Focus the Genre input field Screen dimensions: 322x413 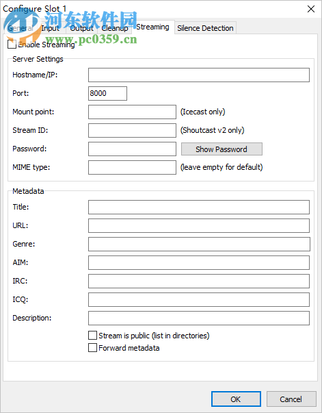199,244
